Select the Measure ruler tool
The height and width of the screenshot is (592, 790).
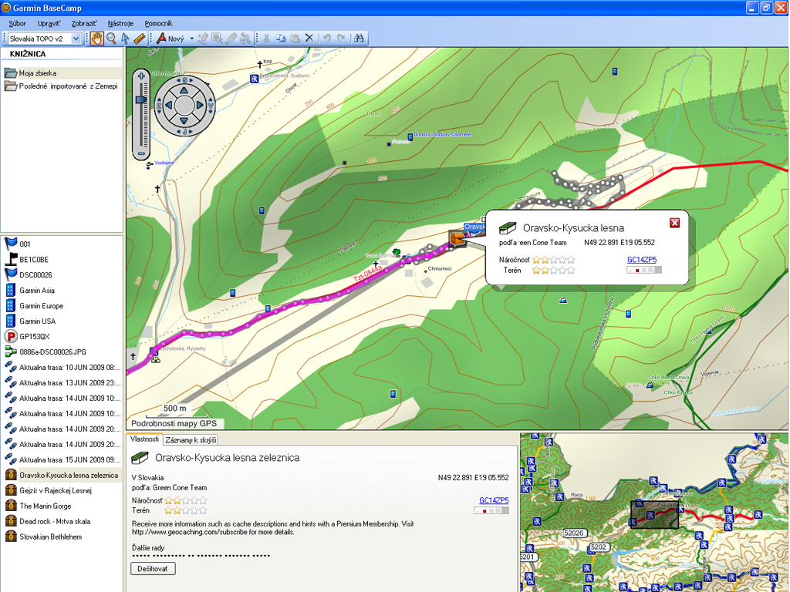click(140, 38)
